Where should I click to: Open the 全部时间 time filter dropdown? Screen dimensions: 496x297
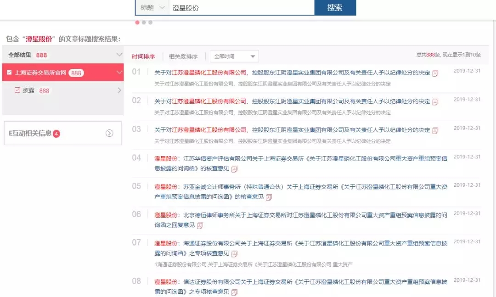(234, 56)
